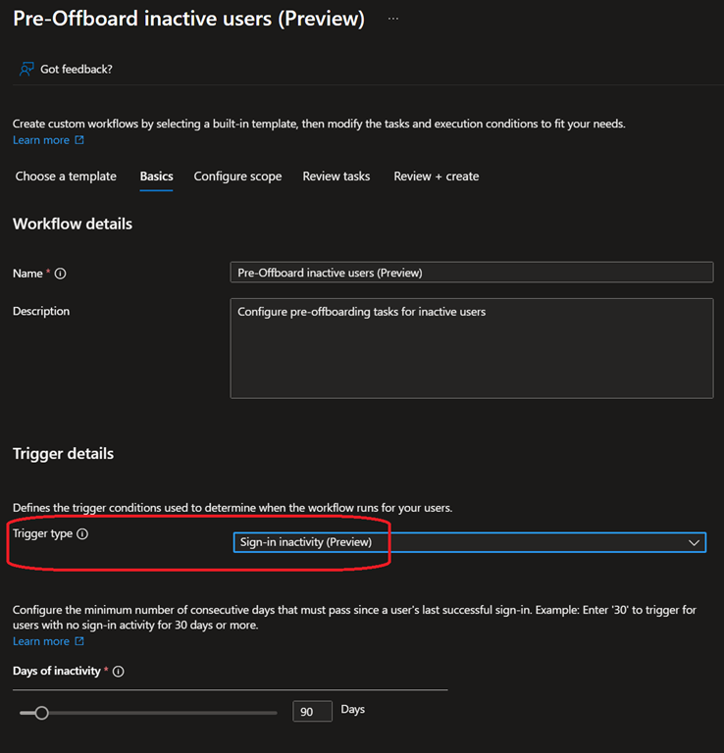Open the ellipsis menu beside the page title
Screen dimensions: 724x753
pos(393,19)
